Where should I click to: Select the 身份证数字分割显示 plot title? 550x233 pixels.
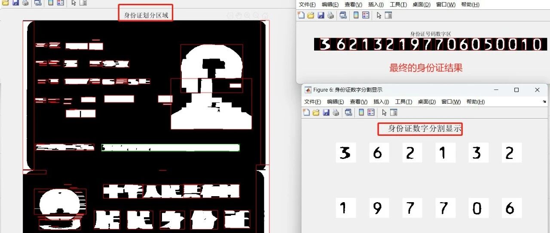[x=425, y=128]
